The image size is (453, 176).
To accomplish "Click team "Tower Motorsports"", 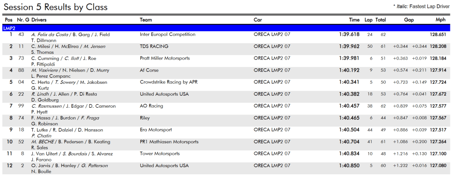I will pos(160,154).
